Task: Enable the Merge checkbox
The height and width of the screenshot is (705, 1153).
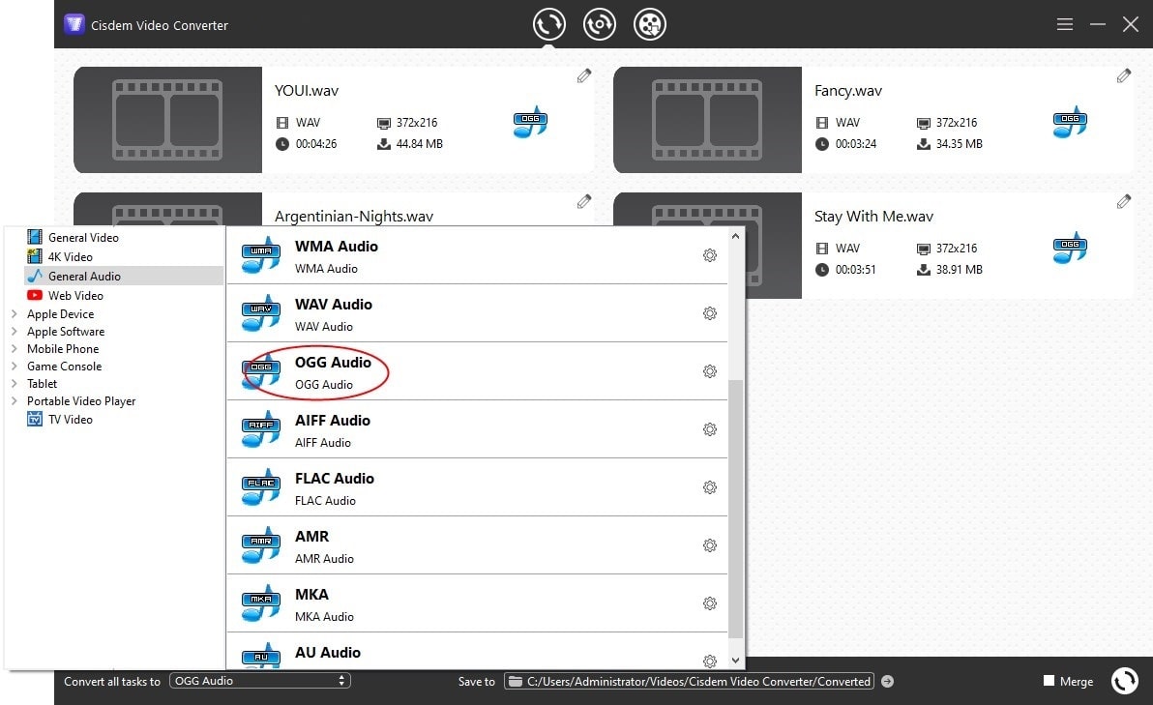Action: click(x=1049, y=681)
